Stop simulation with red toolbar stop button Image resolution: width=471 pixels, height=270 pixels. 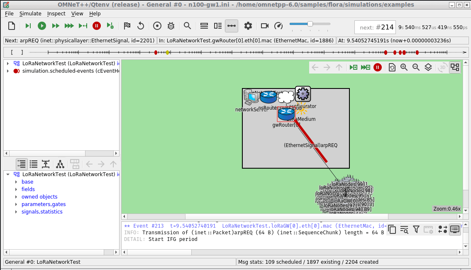(96, 26)
